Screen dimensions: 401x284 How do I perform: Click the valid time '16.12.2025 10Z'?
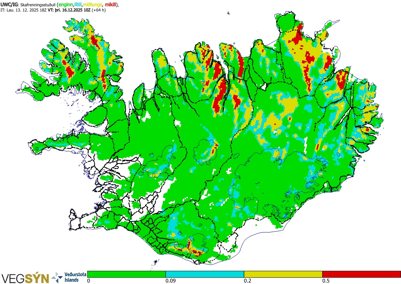(x=77, y=10)
